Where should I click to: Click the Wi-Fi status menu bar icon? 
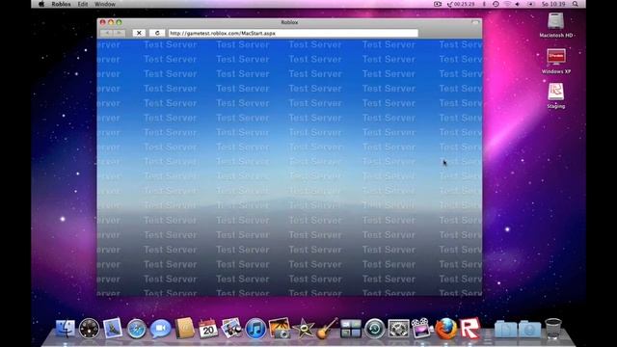pyautogui.click(x=507, y=4)
